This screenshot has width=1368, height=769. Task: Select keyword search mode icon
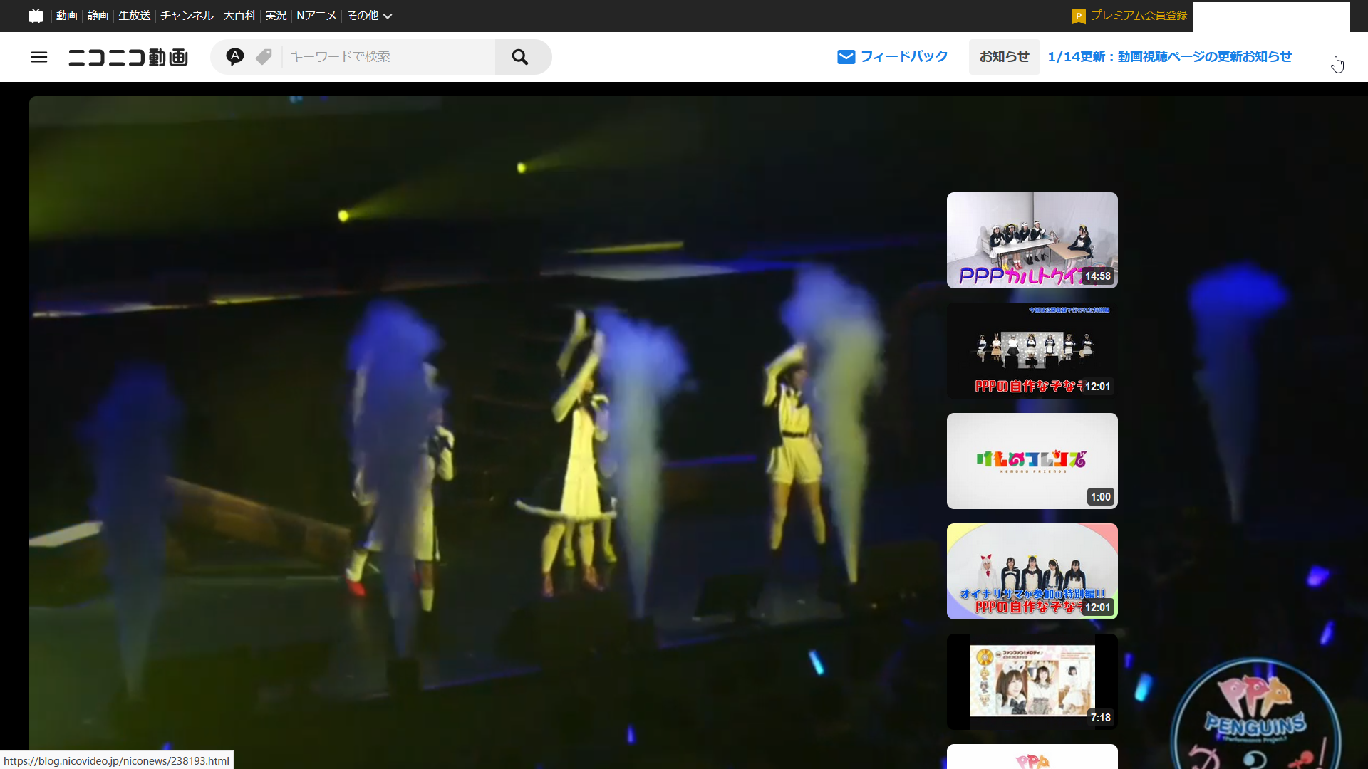coord(234,56)
